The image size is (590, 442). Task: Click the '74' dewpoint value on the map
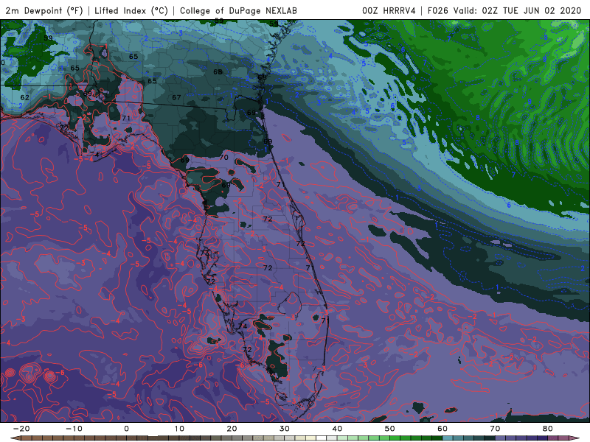[x=243, y=326]
